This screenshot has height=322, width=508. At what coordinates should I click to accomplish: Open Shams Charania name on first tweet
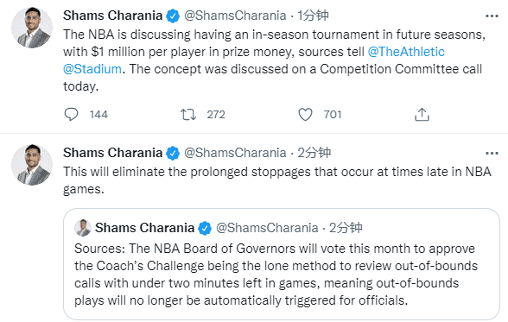point(112,16)
